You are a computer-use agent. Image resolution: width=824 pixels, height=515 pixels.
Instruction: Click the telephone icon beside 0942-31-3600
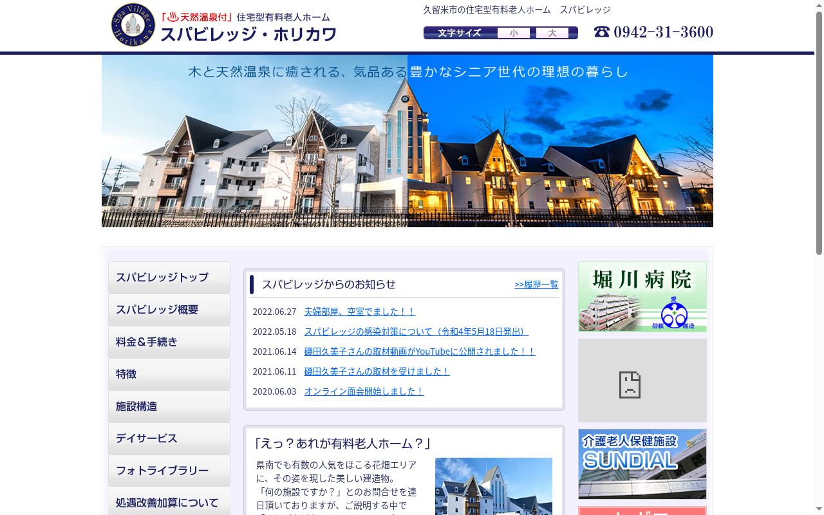[602, 32]
